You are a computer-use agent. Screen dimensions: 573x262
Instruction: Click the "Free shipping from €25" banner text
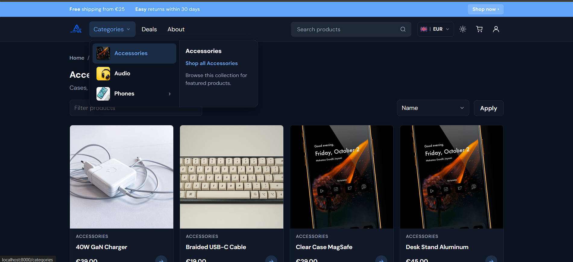pos(97,9)
